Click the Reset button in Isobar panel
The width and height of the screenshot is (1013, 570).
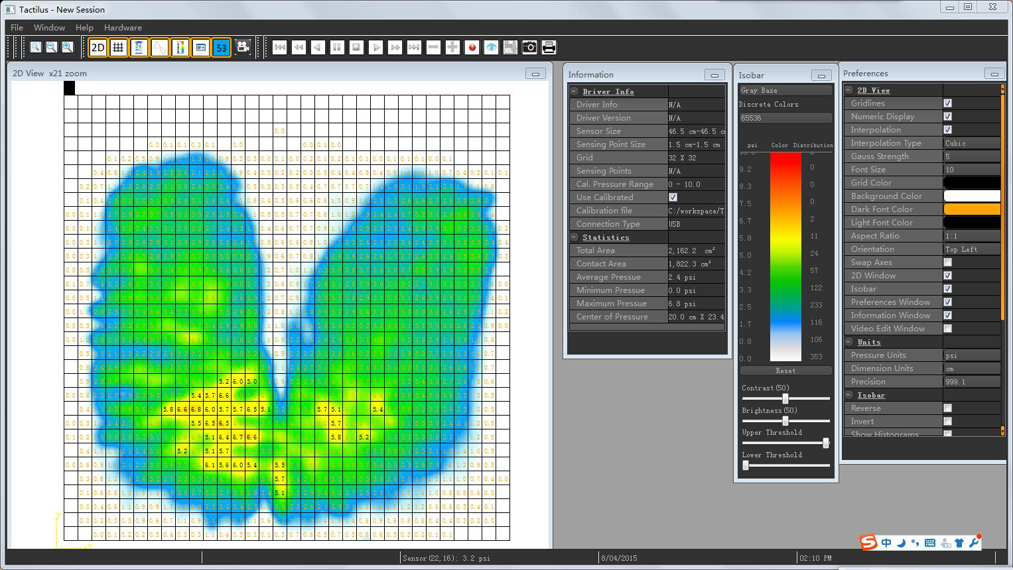(x=785, y=371)
